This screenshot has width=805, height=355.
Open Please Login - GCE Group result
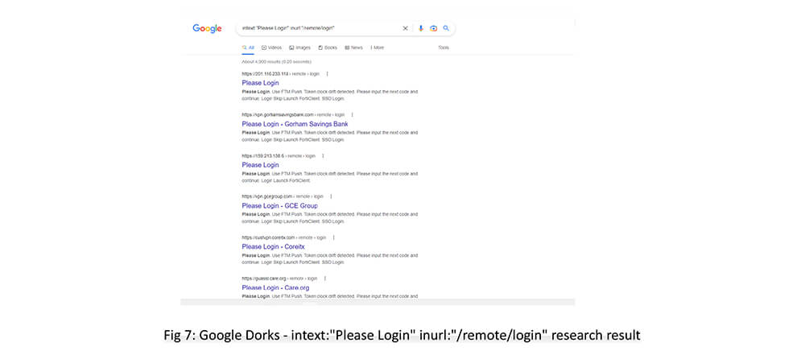click(x=279, y=206)
